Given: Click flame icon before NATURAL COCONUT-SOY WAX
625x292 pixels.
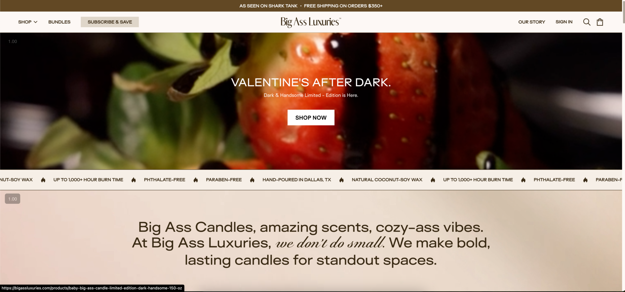Looking at the screenshot, I should (341, 180).
